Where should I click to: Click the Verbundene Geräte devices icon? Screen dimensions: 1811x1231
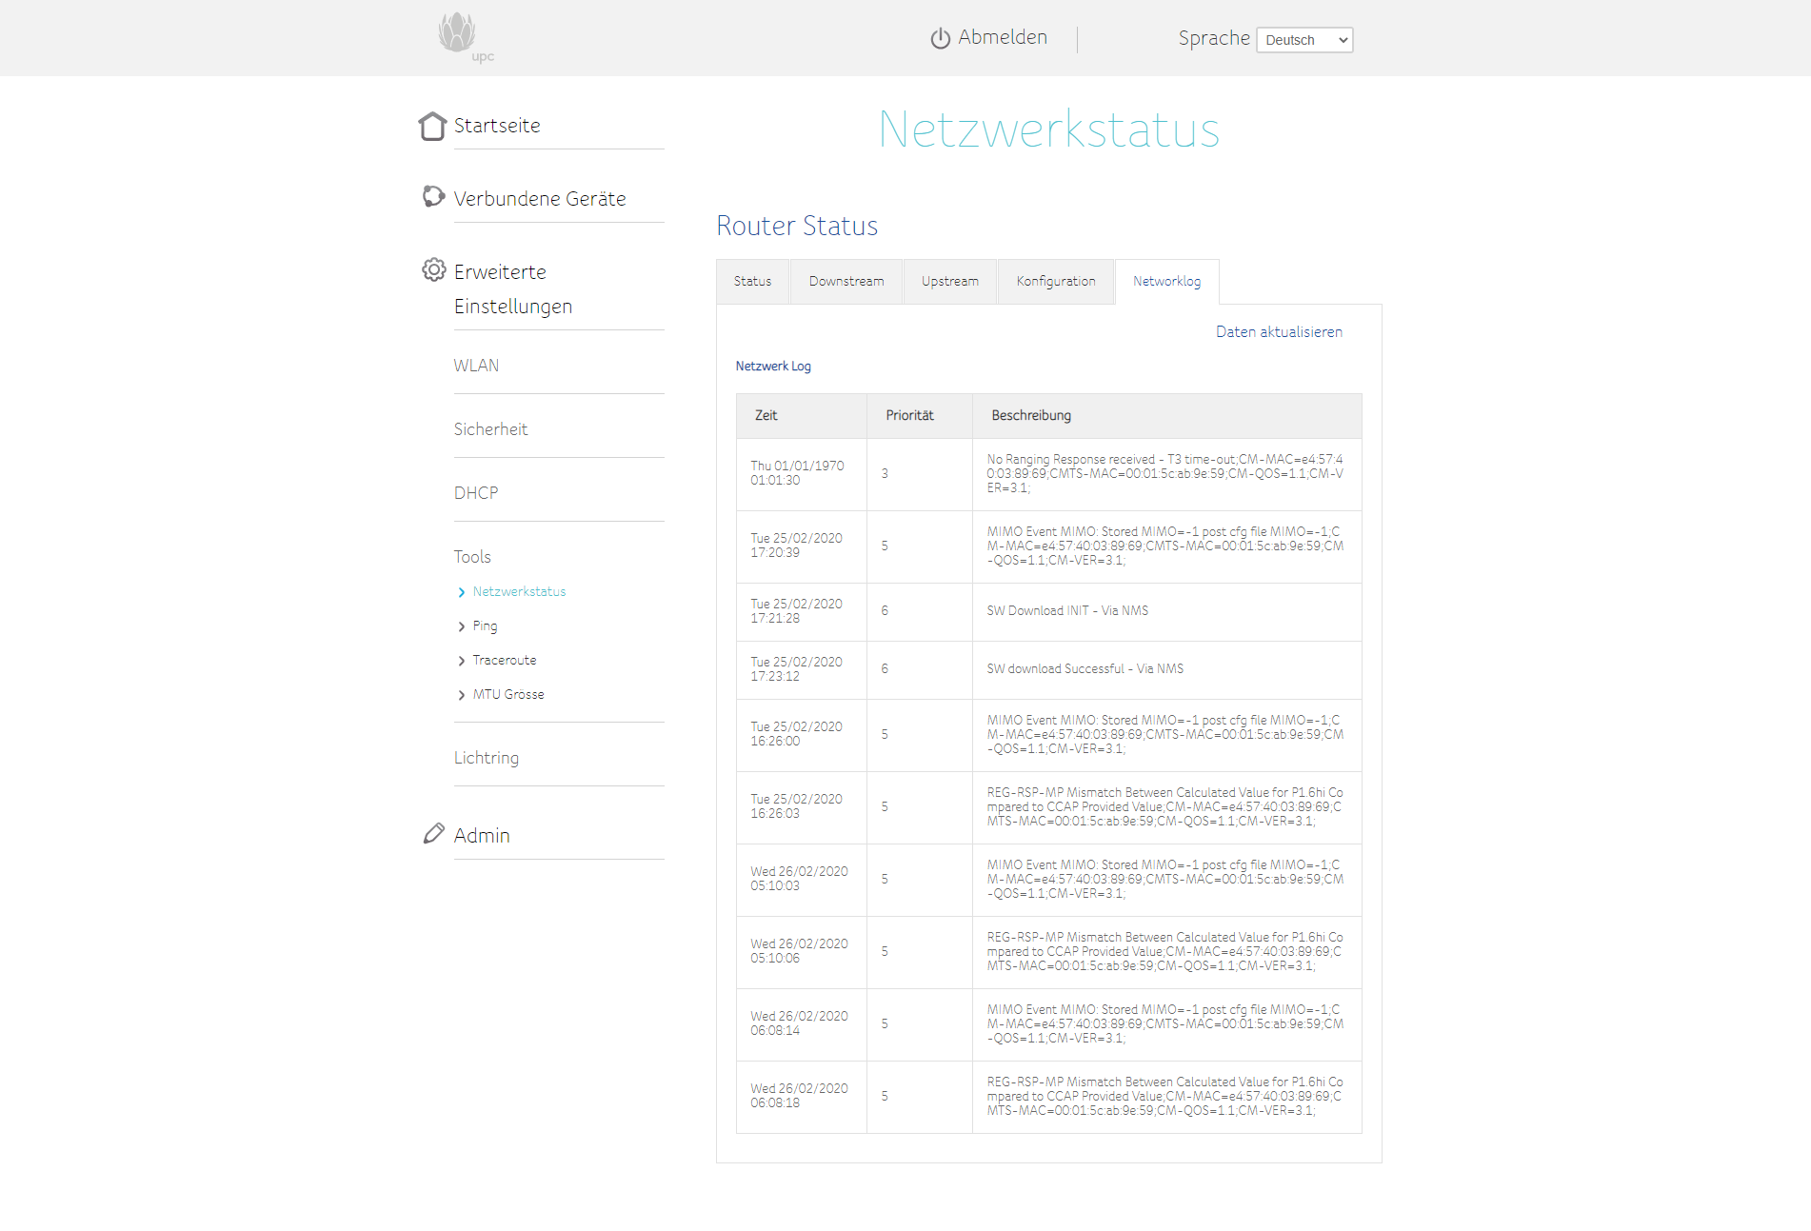pos(433,197)
